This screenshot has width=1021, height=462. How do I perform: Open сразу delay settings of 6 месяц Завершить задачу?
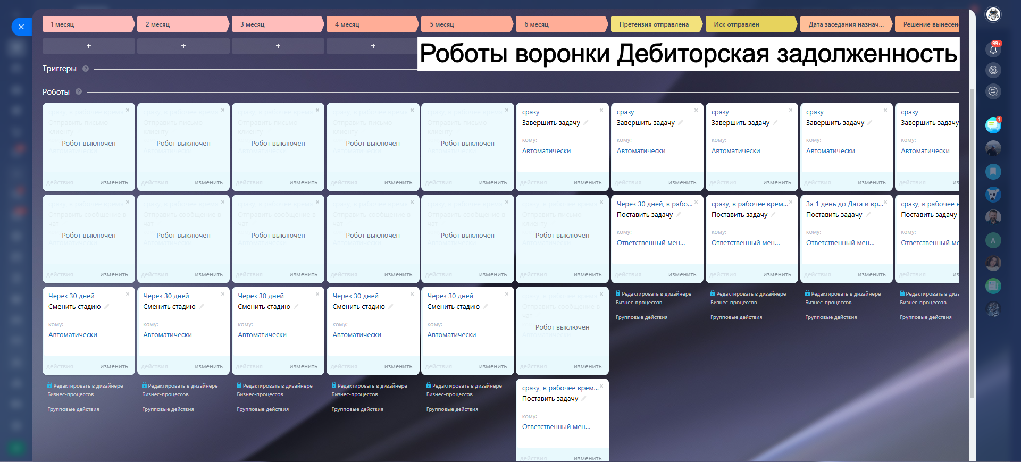click(x=531, y=112)
